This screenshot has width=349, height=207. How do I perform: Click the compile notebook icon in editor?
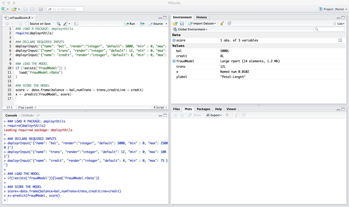pos(76,24)
